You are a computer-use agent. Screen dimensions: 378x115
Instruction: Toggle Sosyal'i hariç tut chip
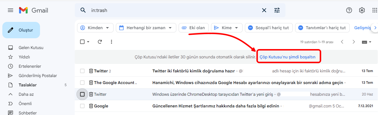click(269, 28)
